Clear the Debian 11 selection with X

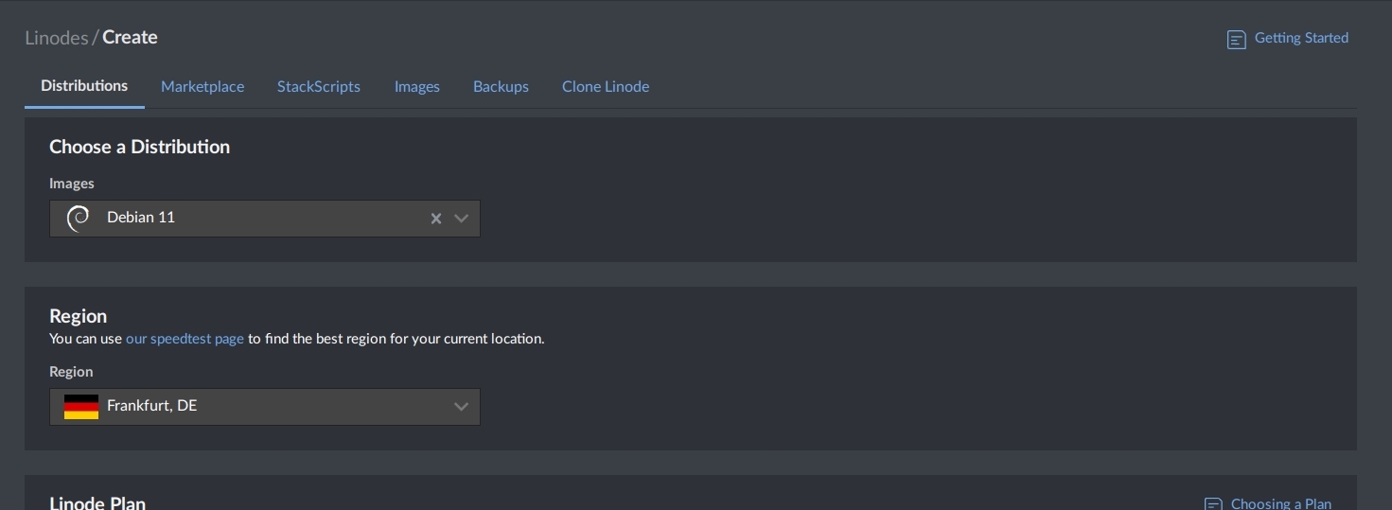436,219
